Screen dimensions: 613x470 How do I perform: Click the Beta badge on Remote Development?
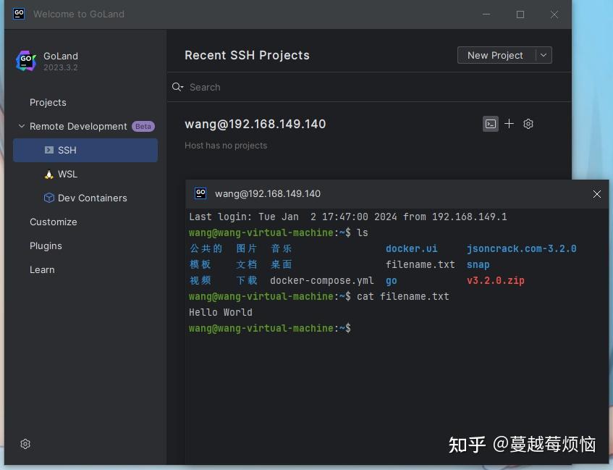click(x=143, y=126)
